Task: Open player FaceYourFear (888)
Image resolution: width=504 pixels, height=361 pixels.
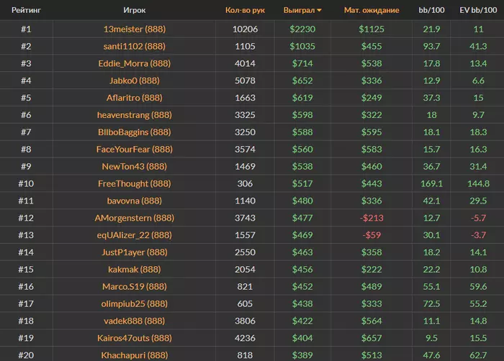Action: (135, 150)
